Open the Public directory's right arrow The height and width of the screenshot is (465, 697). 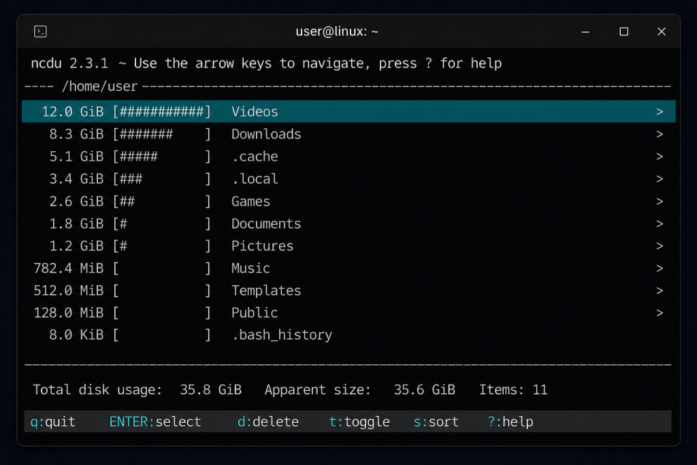click(660, 312)
